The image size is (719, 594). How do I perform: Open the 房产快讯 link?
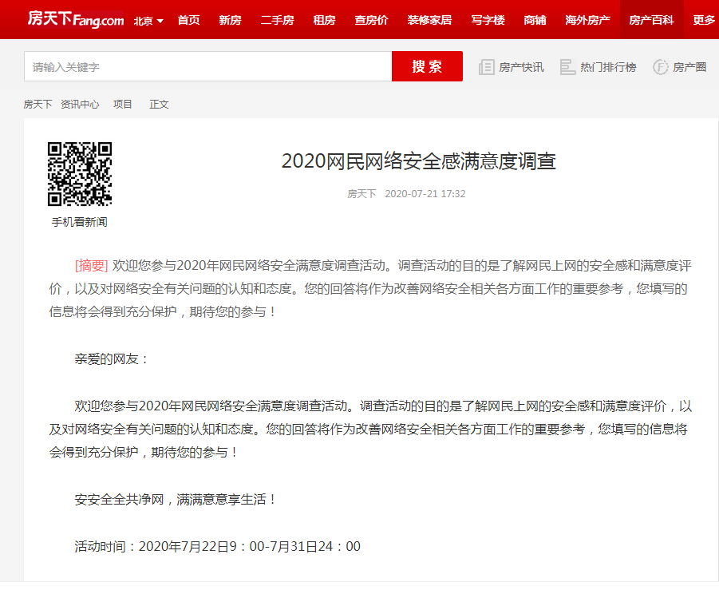pos(521,67)
